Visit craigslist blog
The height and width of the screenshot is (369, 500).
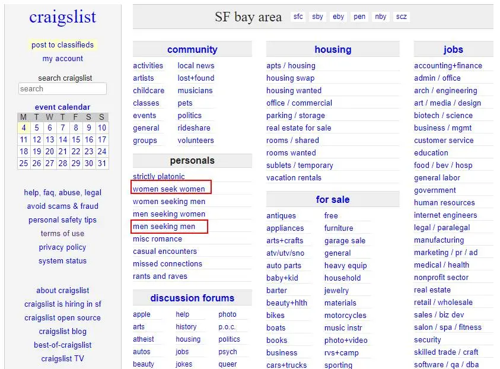62,332
